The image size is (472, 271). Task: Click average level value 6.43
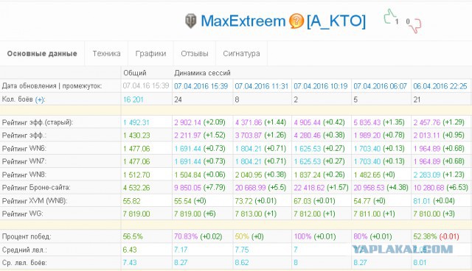click(x=130, y=250)
